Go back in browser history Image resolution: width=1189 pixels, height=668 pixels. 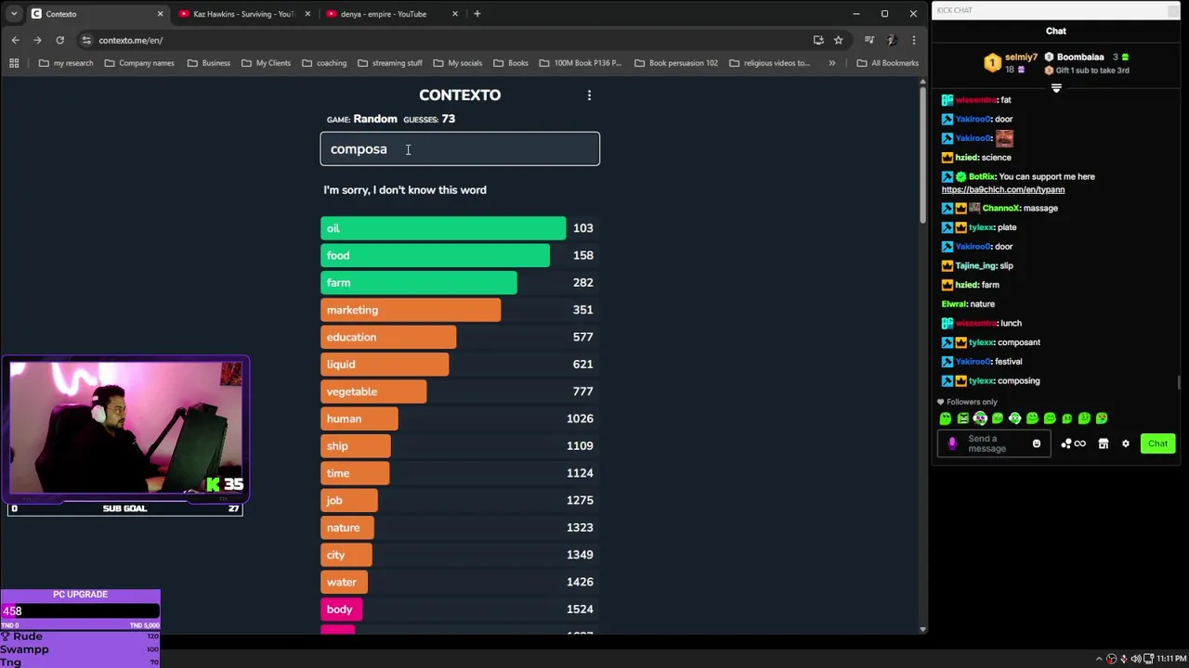(15, 40)
